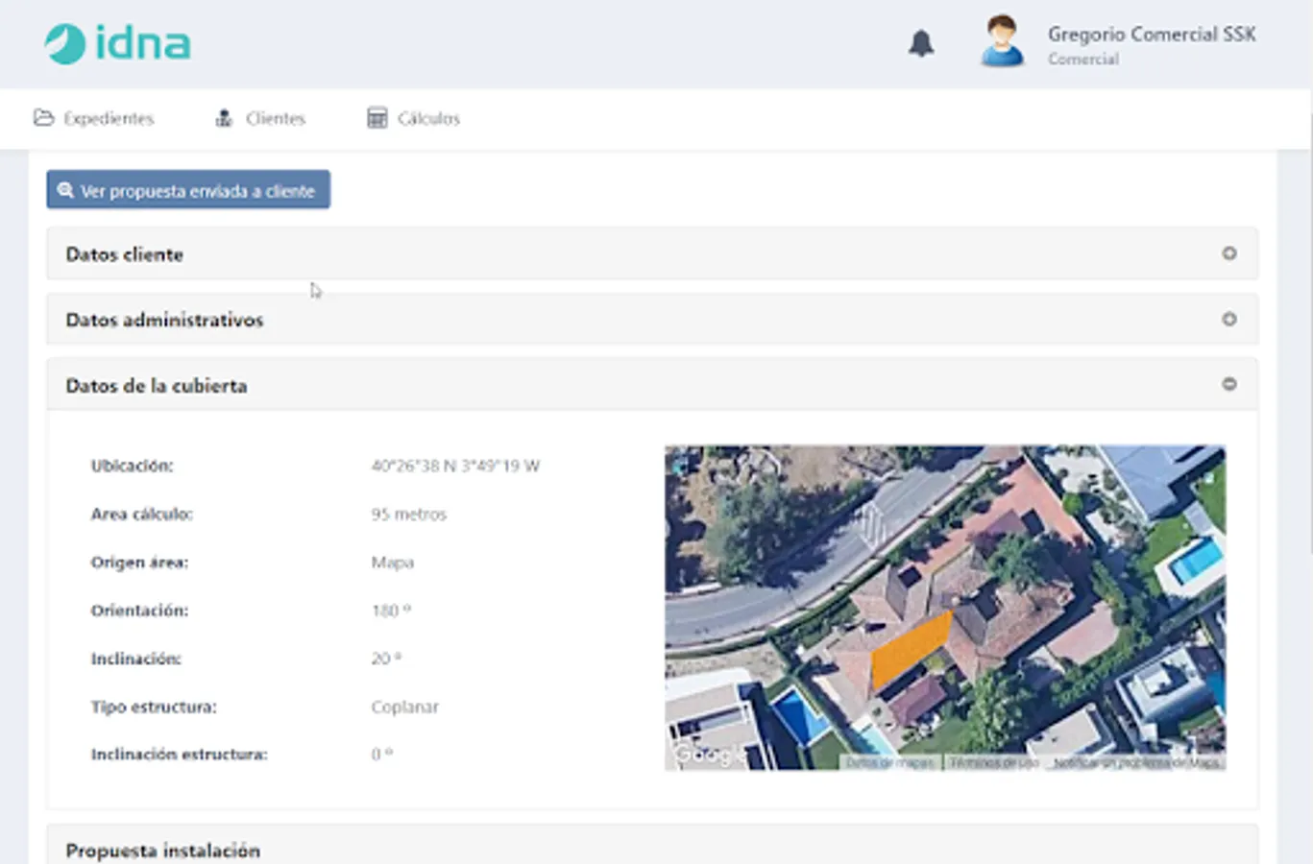
Task: Click the 'Tipo estructura:' label
Action: (x=154, y=708)
